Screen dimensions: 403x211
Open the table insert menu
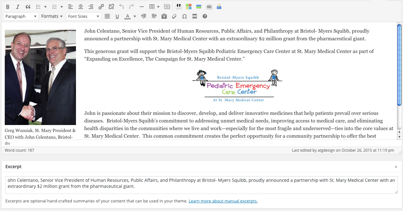point(154,7)
